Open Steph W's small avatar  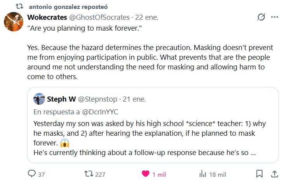click(39, 99)
